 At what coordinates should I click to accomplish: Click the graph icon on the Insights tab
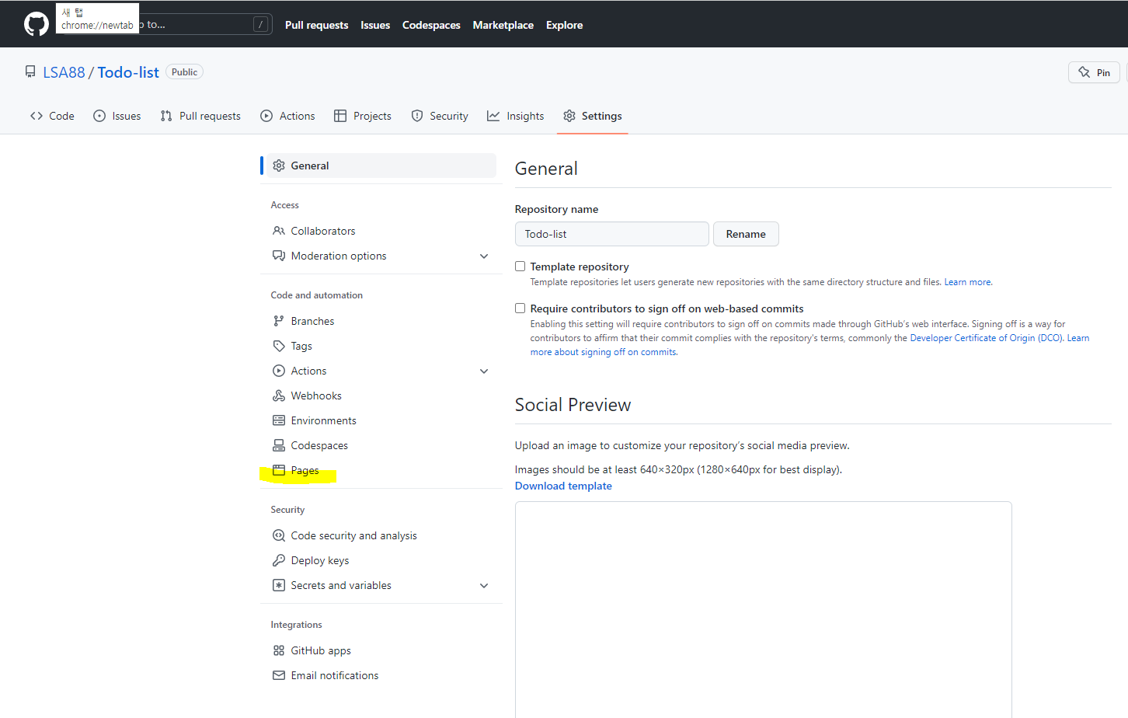[x=493, y=116]
